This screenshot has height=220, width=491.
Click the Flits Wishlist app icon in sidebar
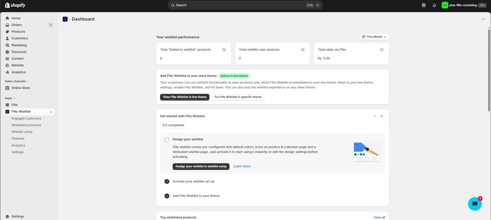click(x=7, y=112)
